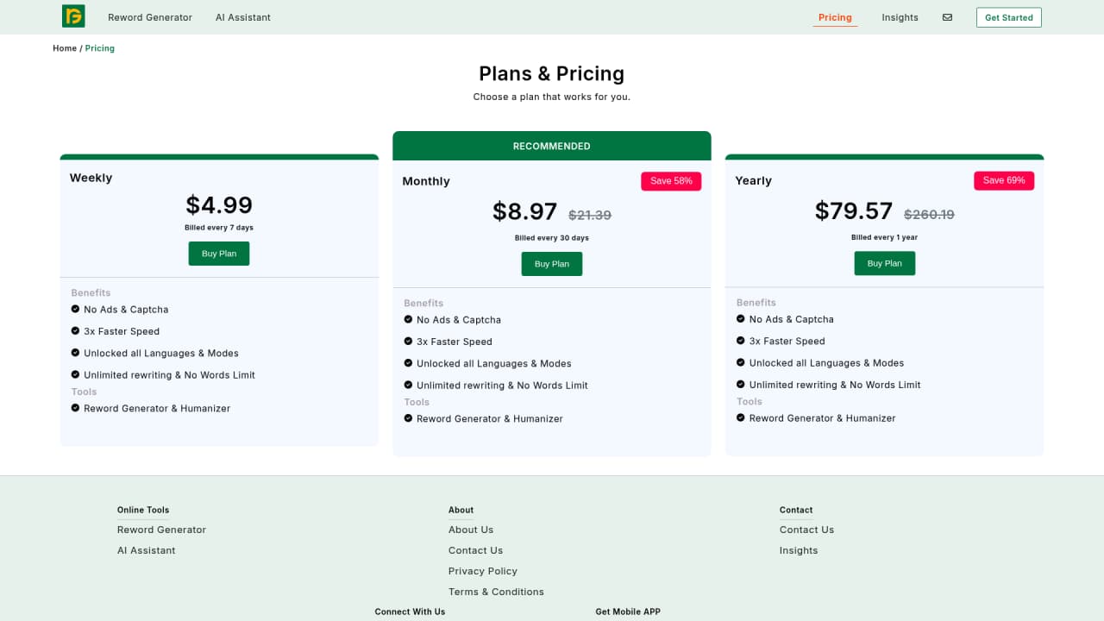Open footer Reword Generator link
The image size is (1104, 621).
point(161,530)
